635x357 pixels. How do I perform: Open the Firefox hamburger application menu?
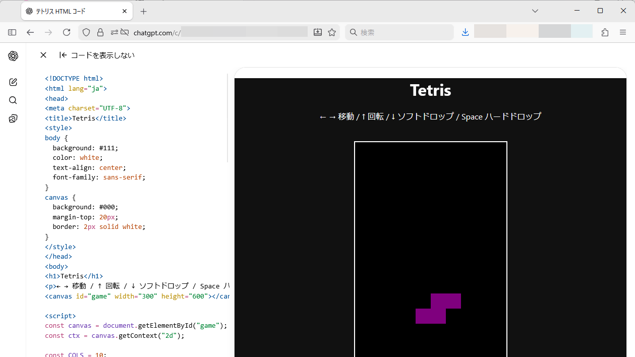pos(623,32)
